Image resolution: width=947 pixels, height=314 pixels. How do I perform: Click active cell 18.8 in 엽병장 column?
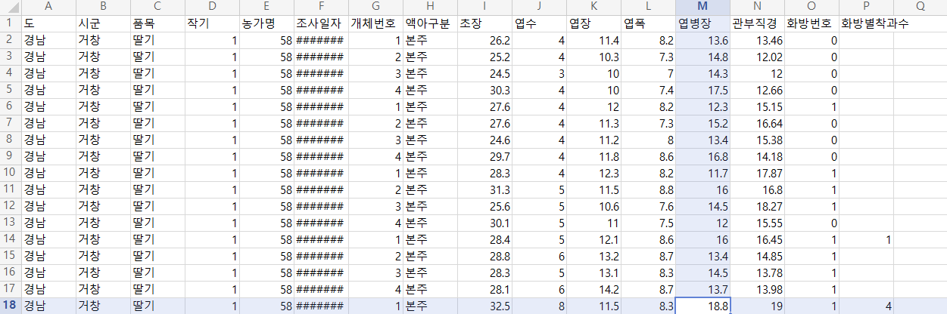[702, 306]
